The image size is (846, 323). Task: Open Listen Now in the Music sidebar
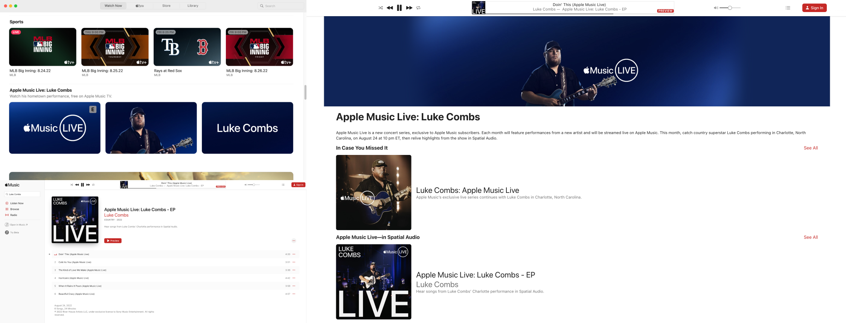coord(17,203)
